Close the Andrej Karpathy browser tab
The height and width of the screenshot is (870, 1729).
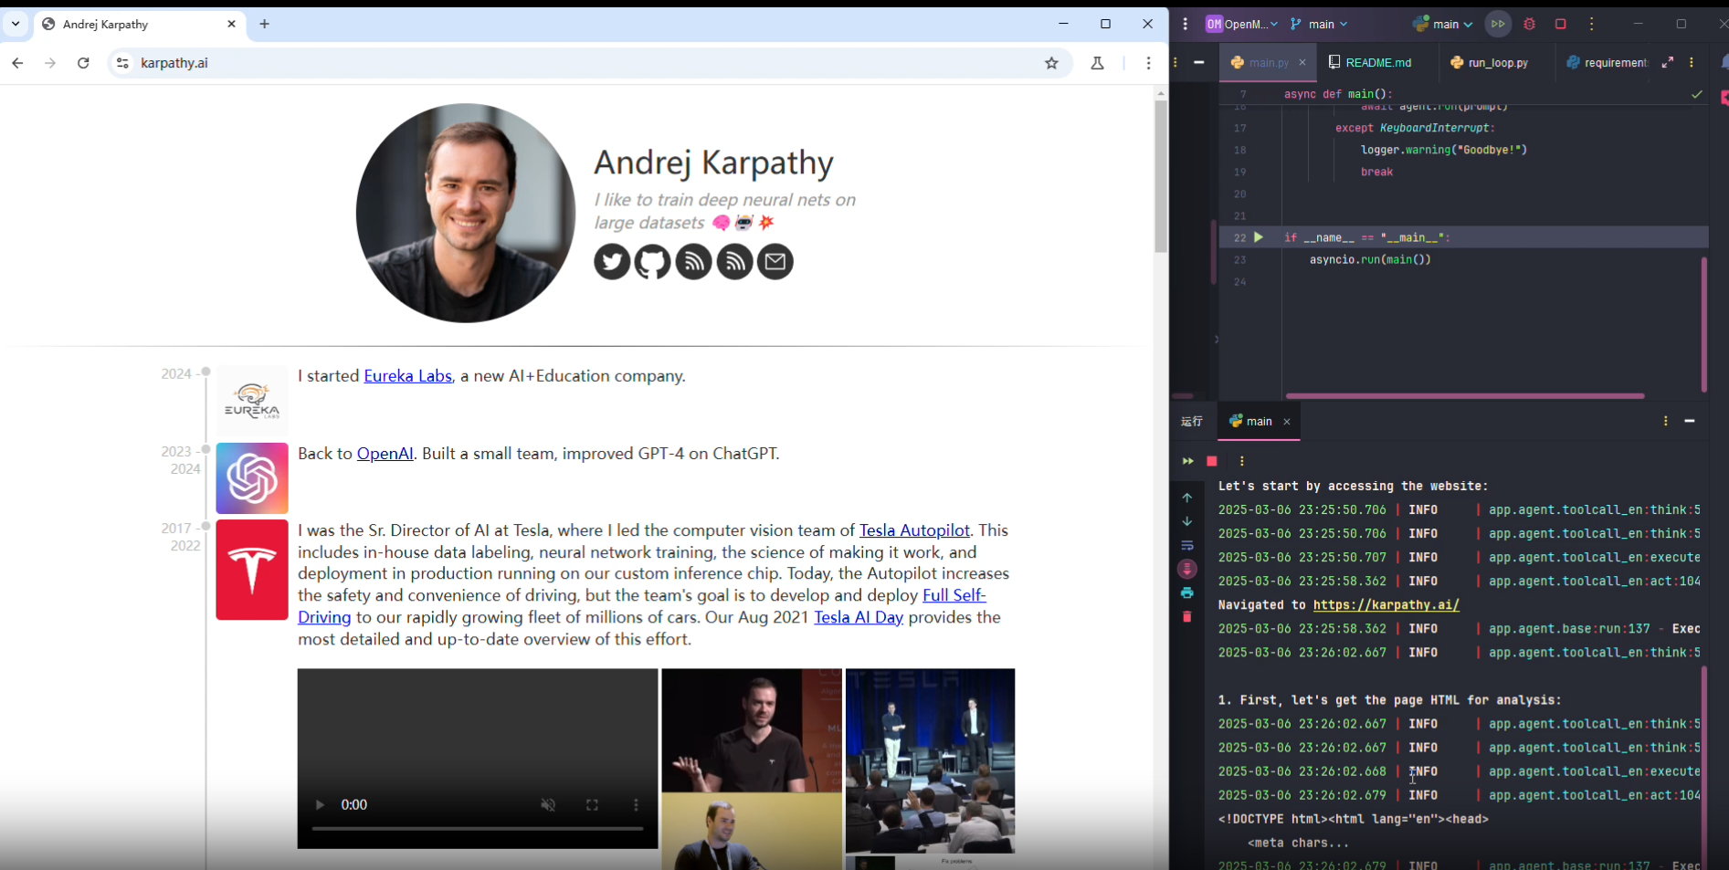(x=231, y=24)
